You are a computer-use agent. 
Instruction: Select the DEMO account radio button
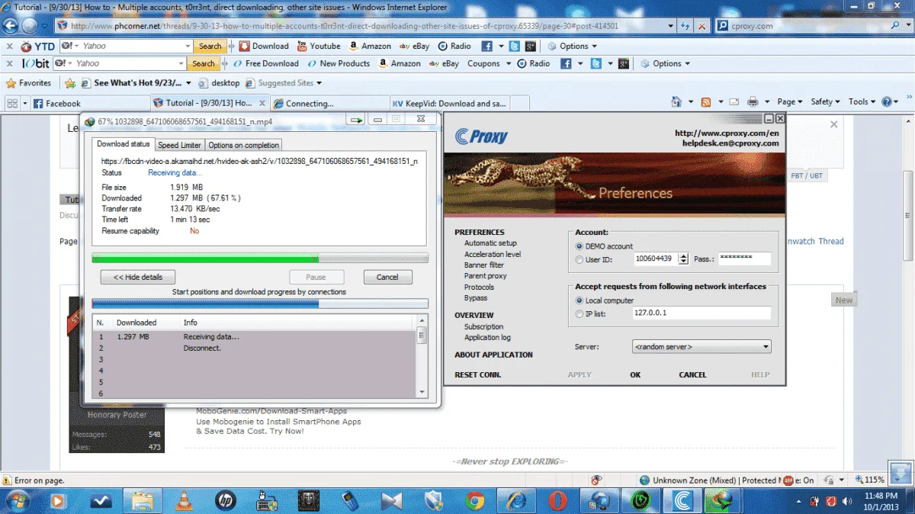pos(579,246)
